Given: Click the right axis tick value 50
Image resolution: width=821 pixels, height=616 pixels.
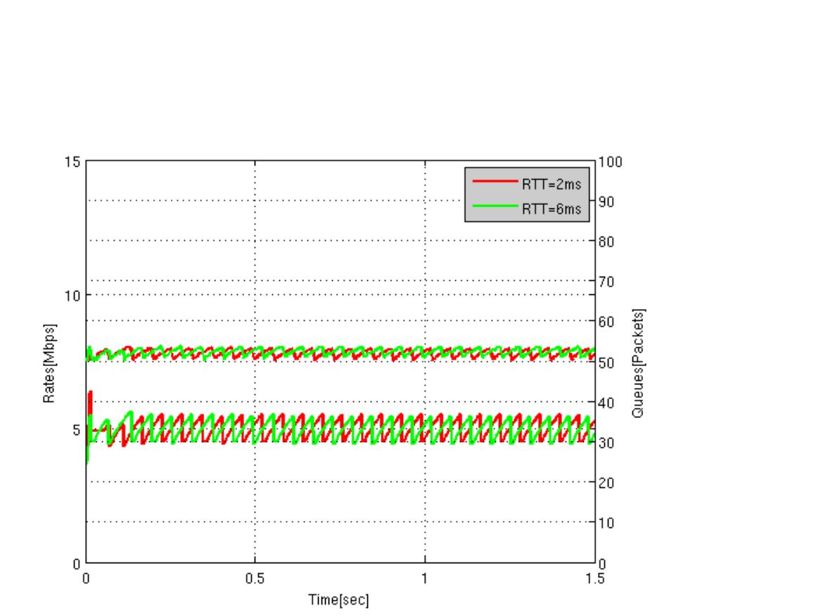Looking at the screenshot, I should pos(606,363).
